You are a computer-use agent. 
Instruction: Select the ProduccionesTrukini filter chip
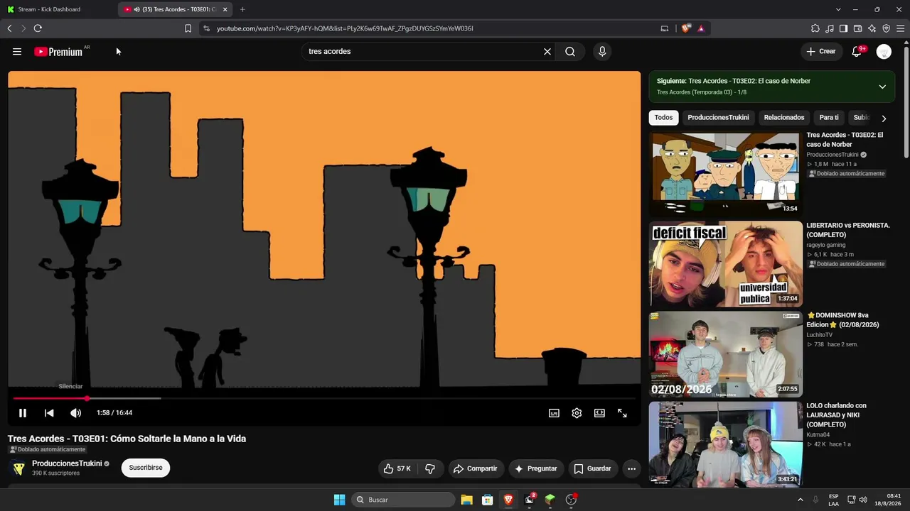(x=718, y=118)
